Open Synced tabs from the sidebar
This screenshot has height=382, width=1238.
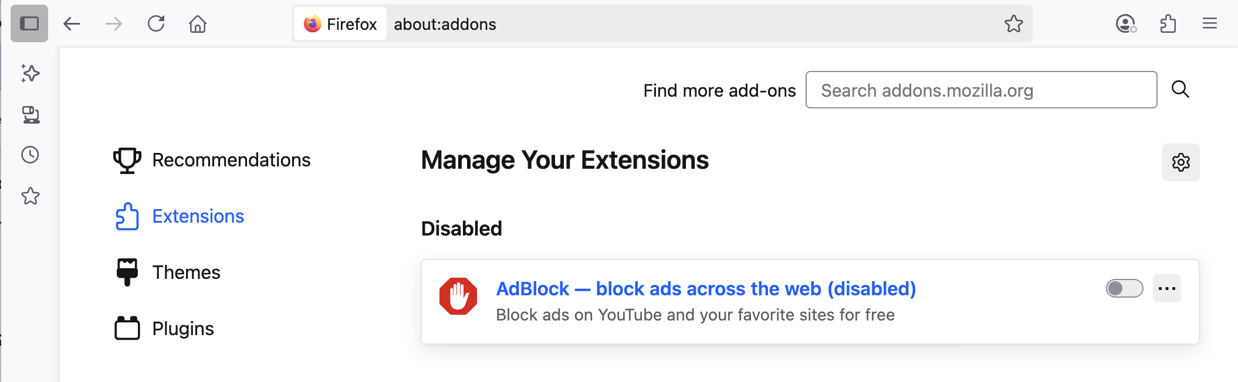(29, 114)
